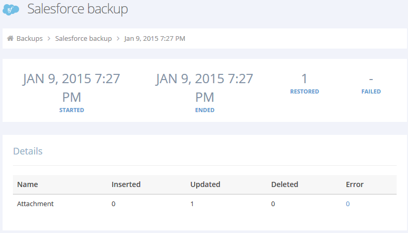Select the Attachment row name

(x=36, y=204)
